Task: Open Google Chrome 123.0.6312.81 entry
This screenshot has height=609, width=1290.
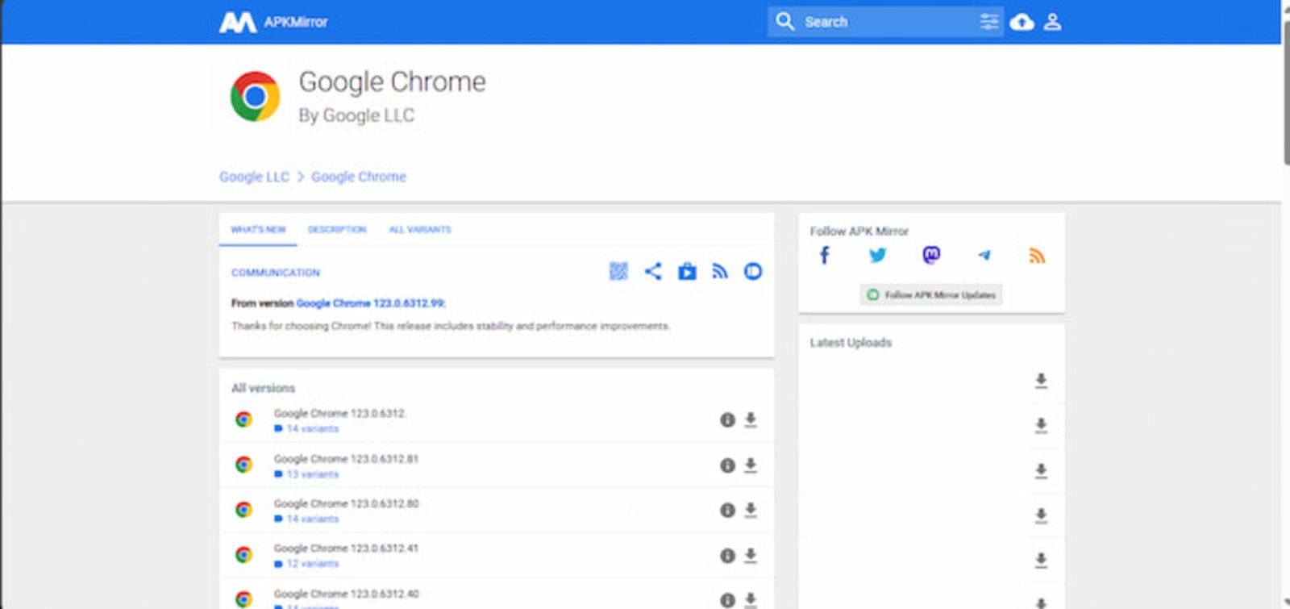Action: point(346,459)
